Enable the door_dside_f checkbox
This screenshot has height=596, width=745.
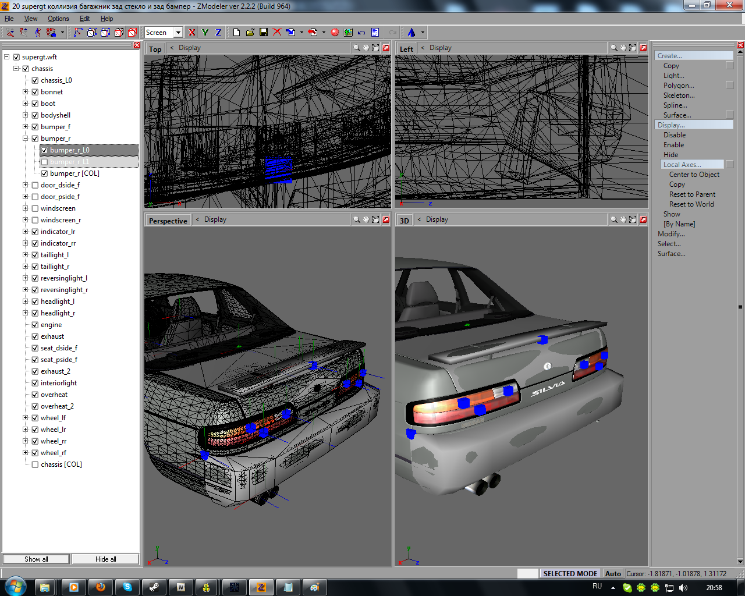click(35, 185)
